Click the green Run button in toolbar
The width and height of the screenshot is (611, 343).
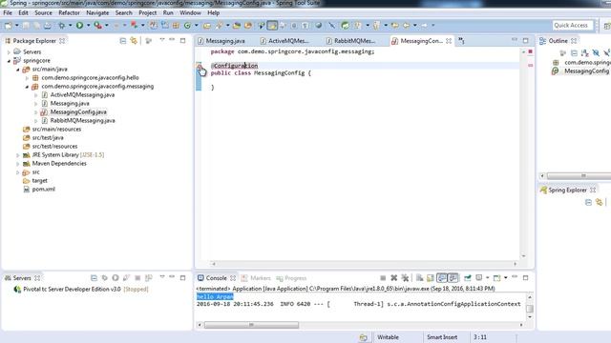[x=79, y=26]
